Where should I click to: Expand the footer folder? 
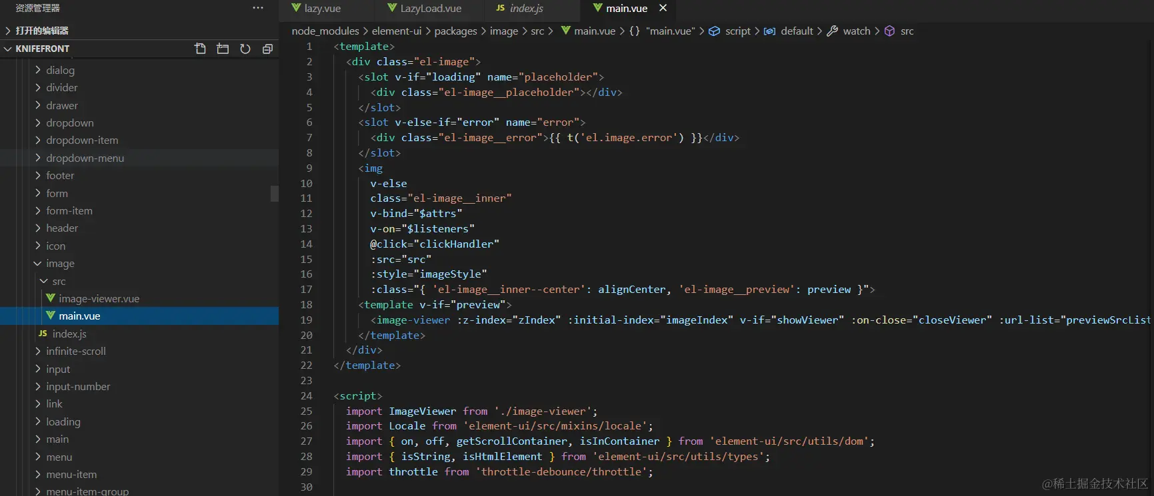point(60,175)
